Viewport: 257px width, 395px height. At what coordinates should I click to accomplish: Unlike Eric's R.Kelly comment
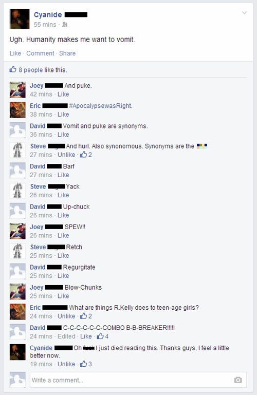pyautogui.click(x=66, y=316)
